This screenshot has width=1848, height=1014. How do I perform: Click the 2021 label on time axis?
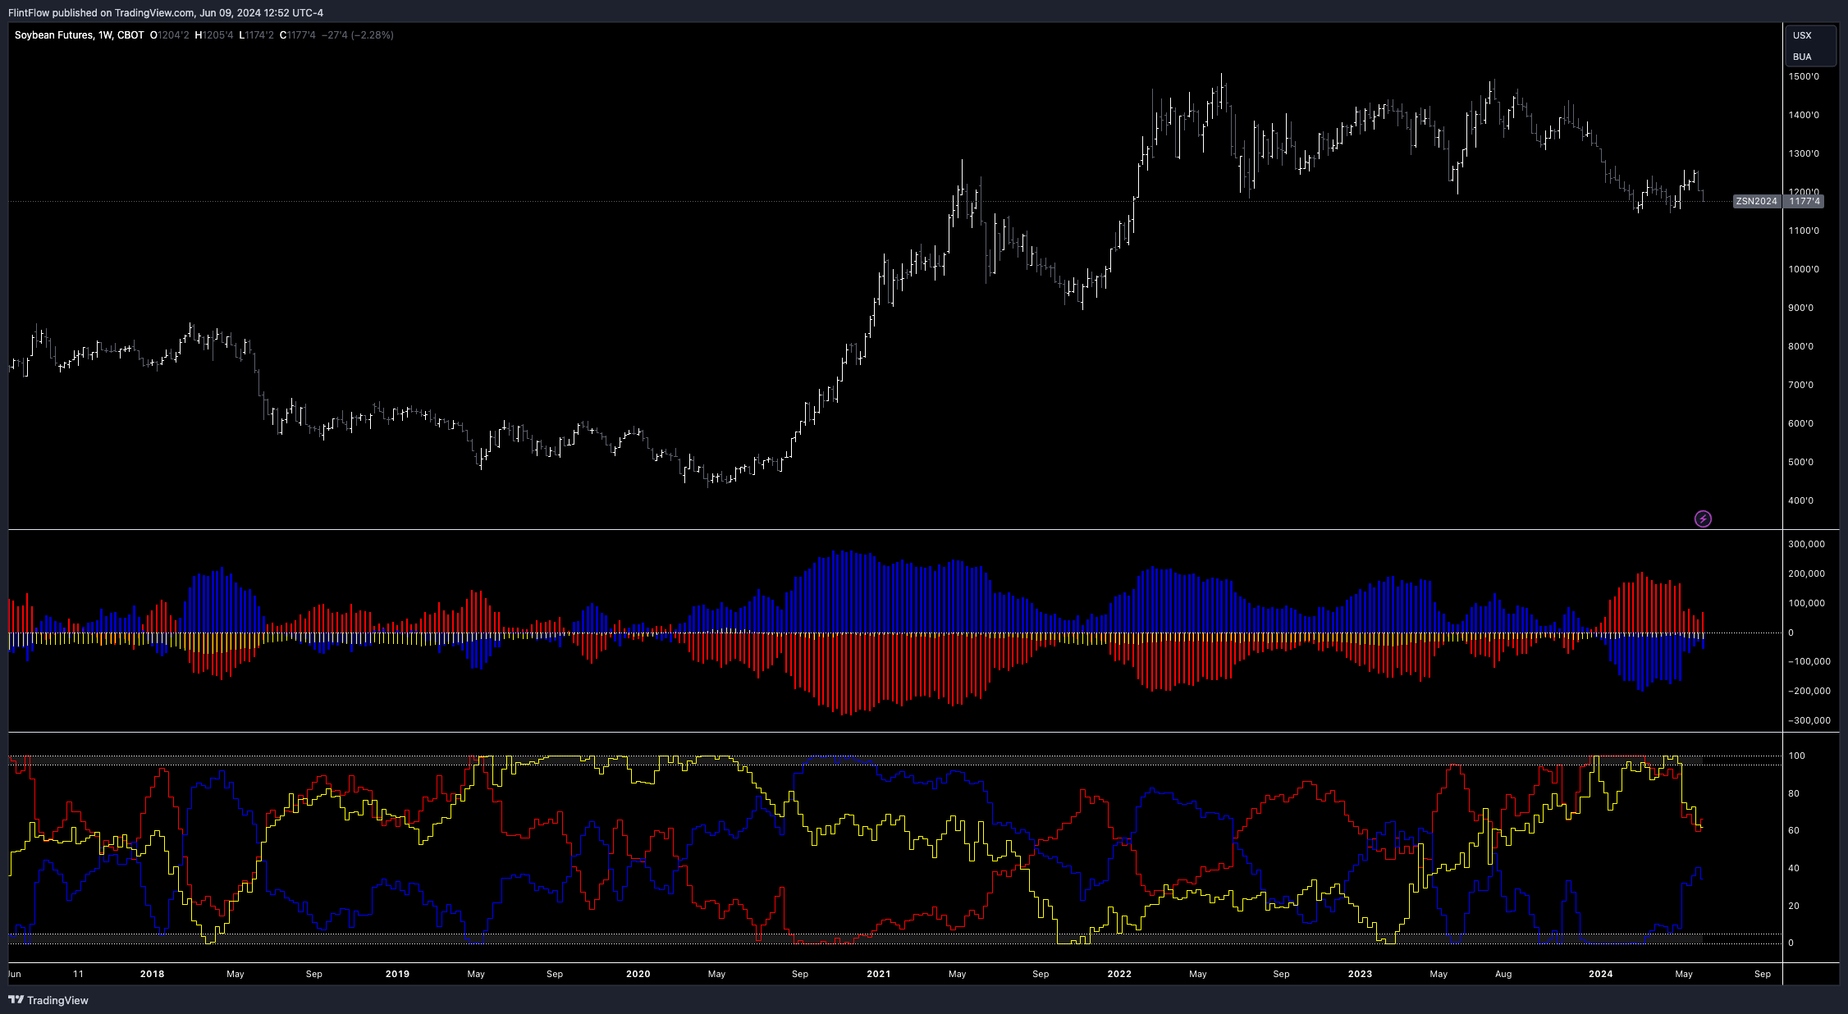click(878, 974)
